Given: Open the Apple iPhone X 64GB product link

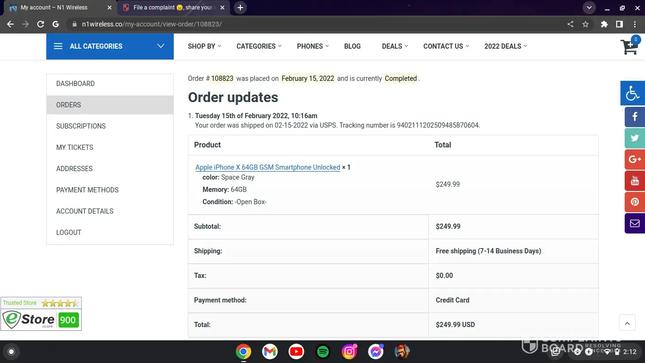Looking at the screenshot, I should pos(268,167).
